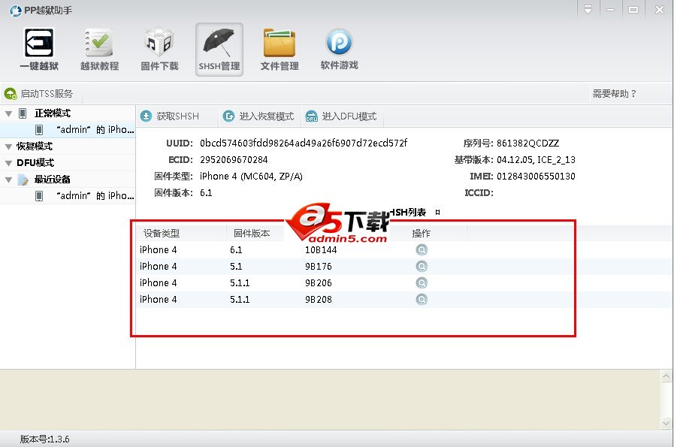Maximize the PP越狱助手 window
This screenshot has height=447, width=674.
[633, 10]
